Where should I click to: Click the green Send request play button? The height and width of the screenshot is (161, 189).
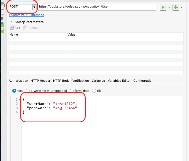coord(163,7)
